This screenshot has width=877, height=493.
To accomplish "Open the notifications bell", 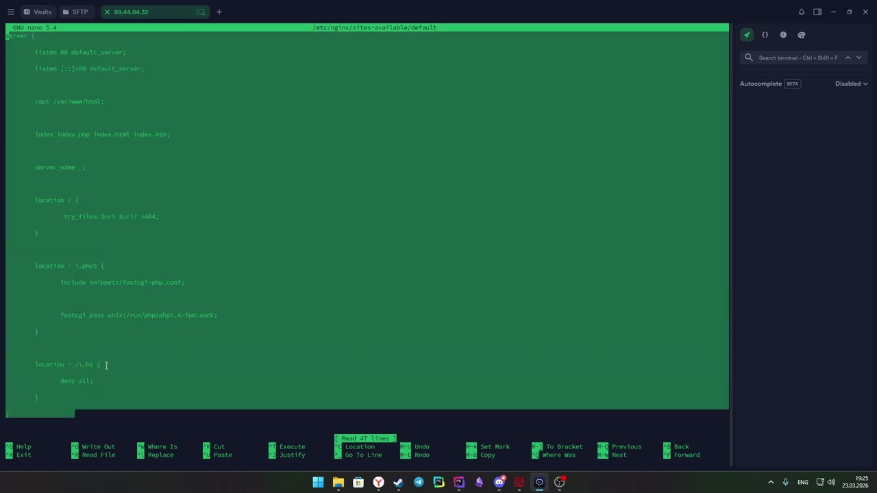I will coord(801,12).
